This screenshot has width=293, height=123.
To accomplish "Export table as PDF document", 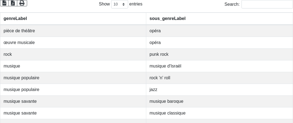I will pyautogui.click(x=13, y=3).
